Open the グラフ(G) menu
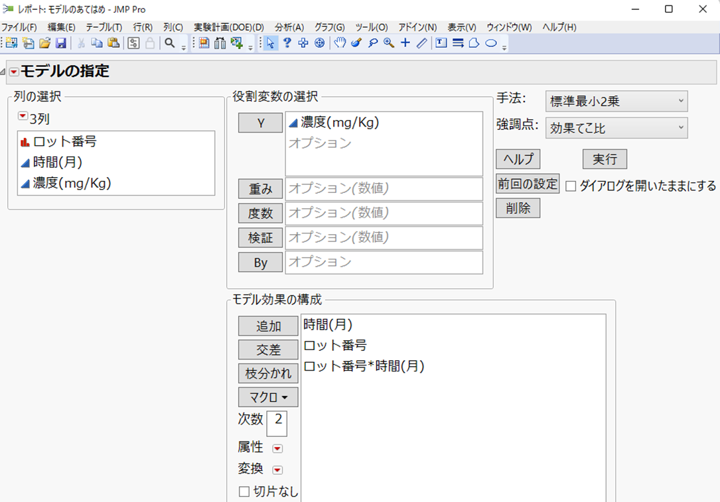This screenshot has height=502, width=720. pyautogui.click(x=329, y=27)
